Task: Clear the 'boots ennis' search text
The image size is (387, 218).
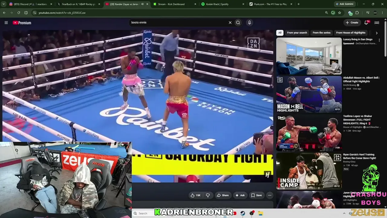Action: point(230,23)
